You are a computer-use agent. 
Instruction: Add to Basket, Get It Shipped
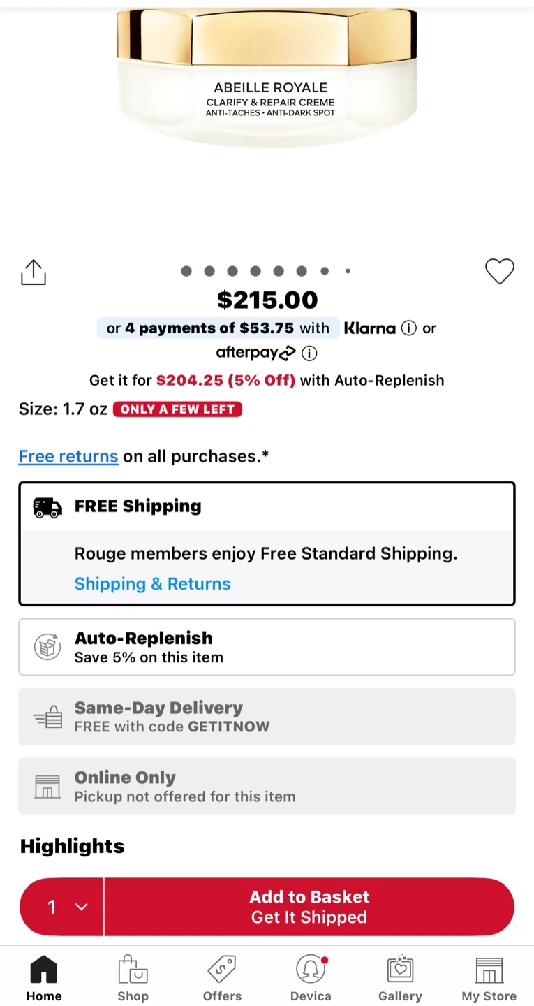coord(309,907)
